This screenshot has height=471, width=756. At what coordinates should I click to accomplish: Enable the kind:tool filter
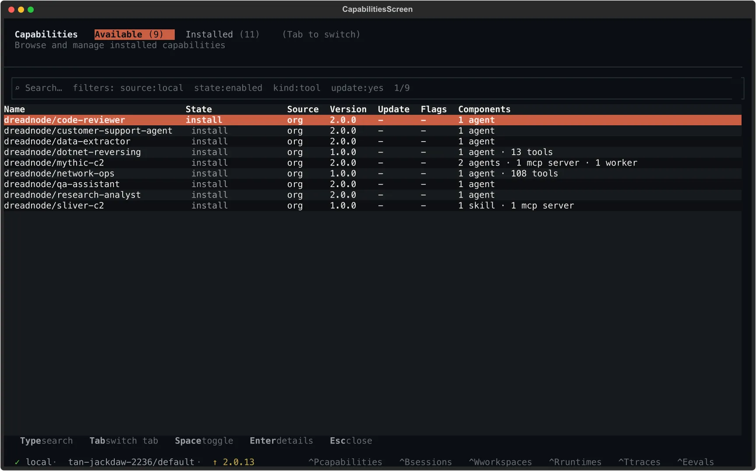[x=296, y=88]
